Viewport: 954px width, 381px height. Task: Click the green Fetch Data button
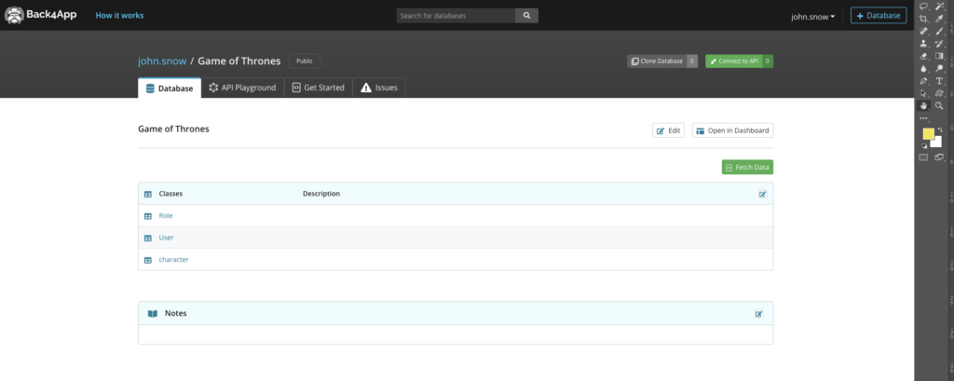tap(747, 167)
